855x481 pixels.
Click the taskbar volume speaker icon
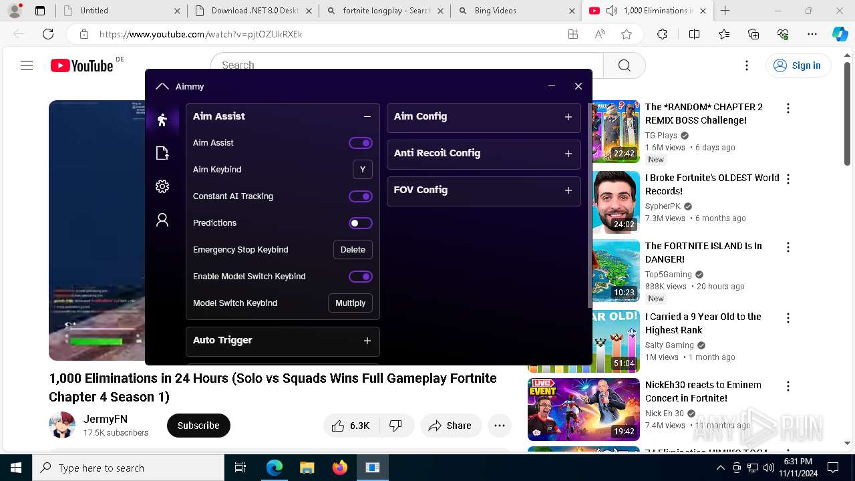click(768, 468)
